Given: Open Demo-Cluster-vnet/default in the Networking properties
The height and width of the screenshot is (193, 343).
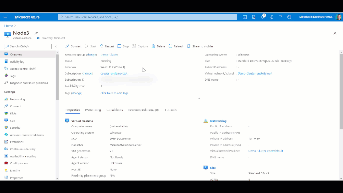Looking at the screenshot, I should tap(265, 151).
